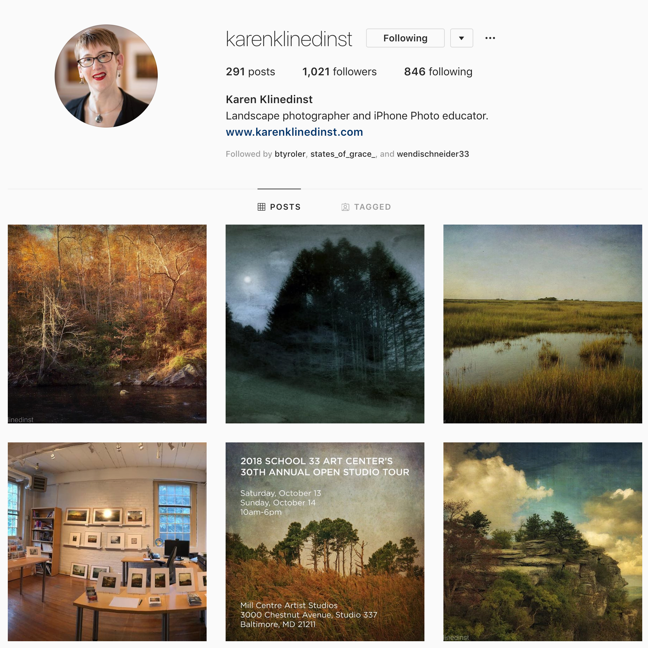Expand suggested accounts dropdown arrow
Image resolution: width=648 pixels, height=648 pixels.
coord(461,38)
